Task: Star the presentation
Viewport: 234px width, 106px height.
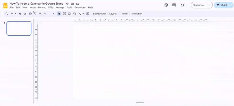Action: [x=67, y=4]
